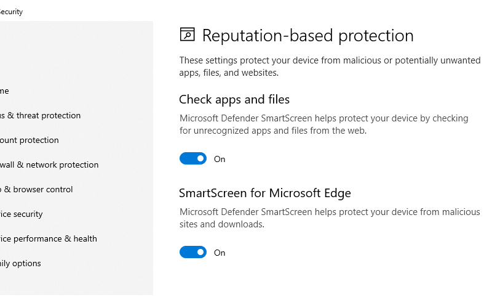Go to Family options
The image size is (492, 305).
point(20,264)
